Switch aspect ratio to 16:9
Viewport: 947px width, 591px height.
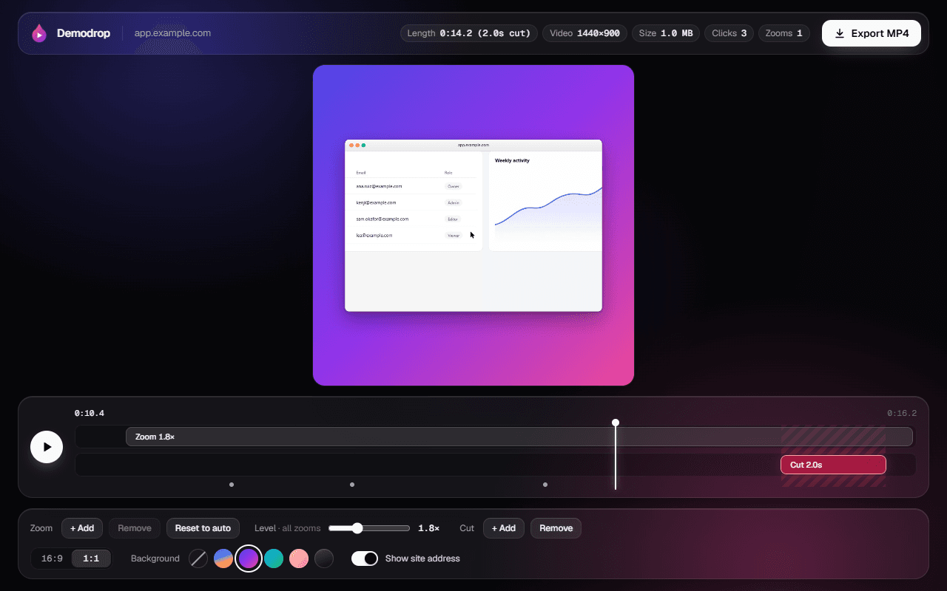coord(52,558)
